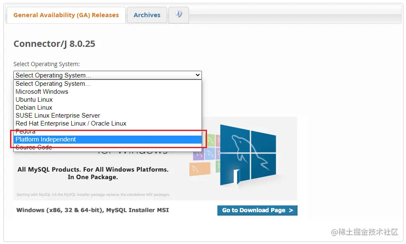Select SUSE Linux Enterprise Server option
Viewport: 406px width, 244px height.
(107, 116)
